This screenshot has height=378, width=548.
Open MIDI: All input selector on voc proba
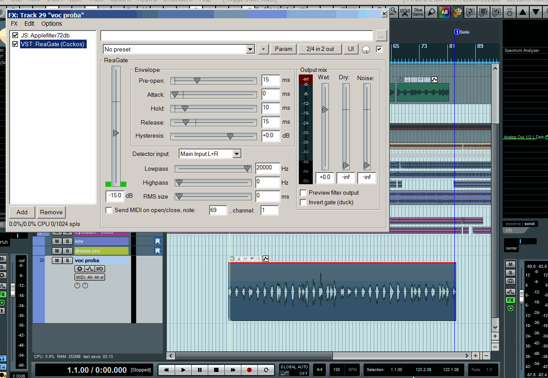click(90, 277)
